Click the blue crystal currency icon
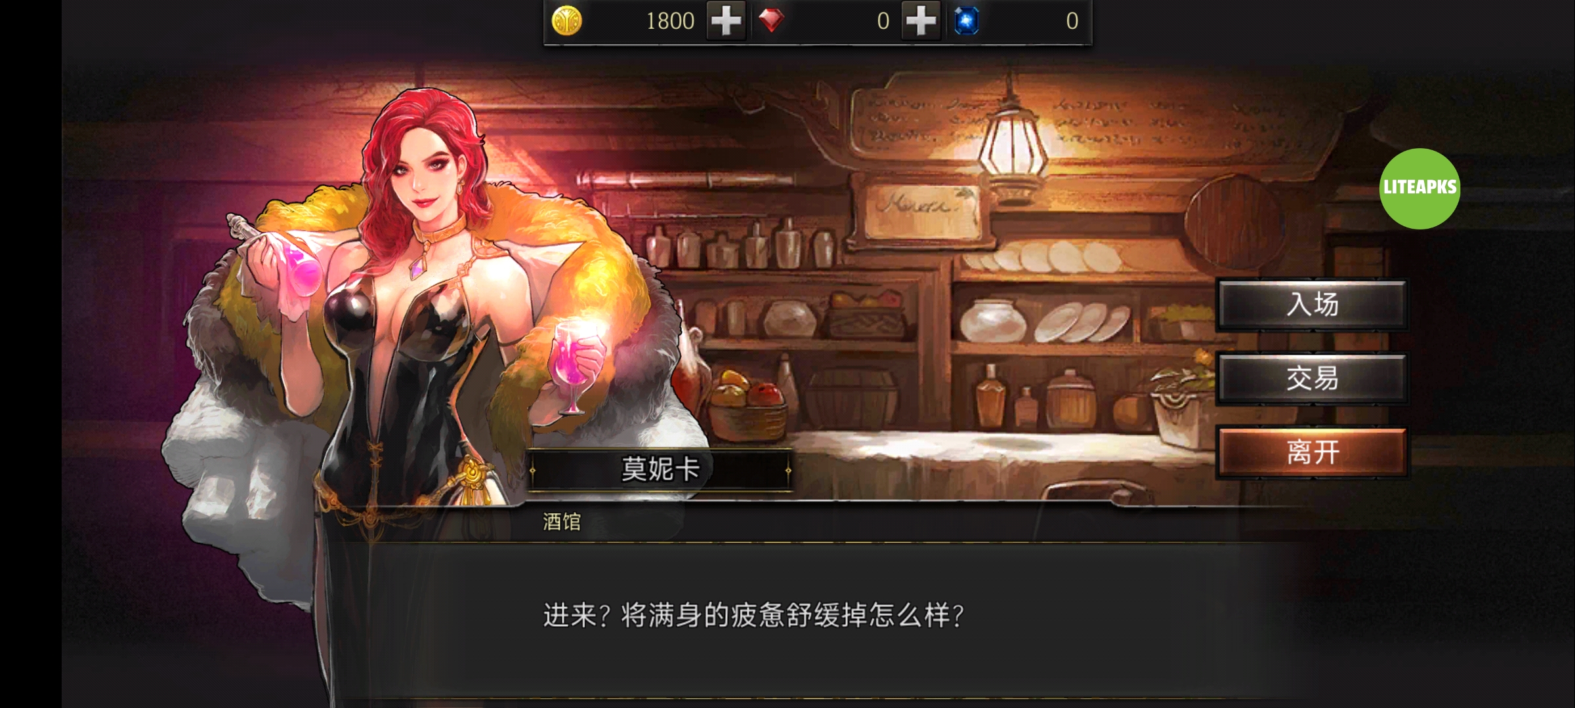Viewport: 1575px width, 708px height. click(966, 21)
